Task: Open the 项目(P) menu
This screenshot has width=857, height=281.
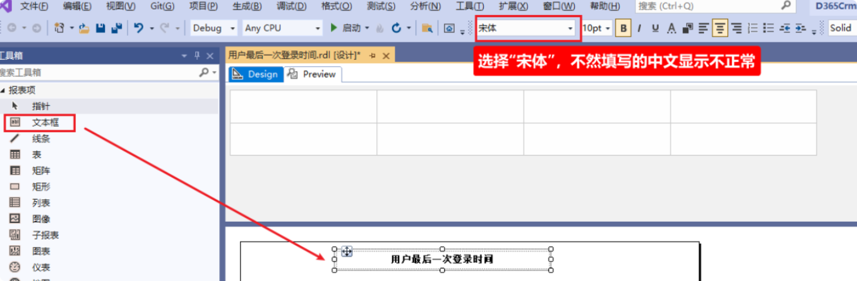Action: point(203,6)
